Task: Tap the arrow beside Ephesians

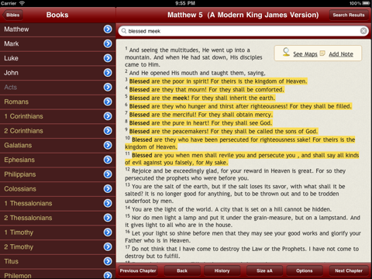Action: (108, 160)
